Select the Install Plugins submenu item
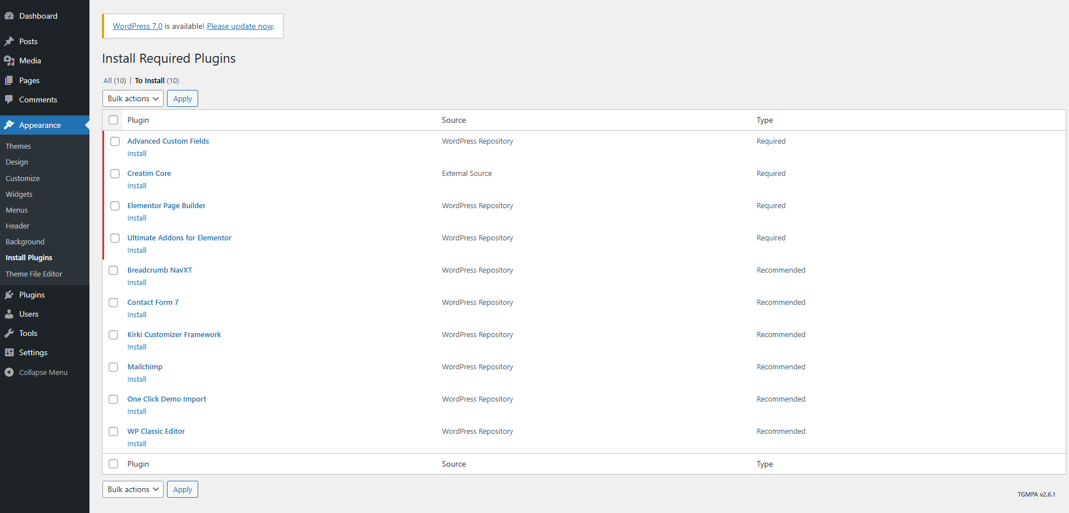Viewport: 1069px width, 513px height. click(x=29, y=257)
